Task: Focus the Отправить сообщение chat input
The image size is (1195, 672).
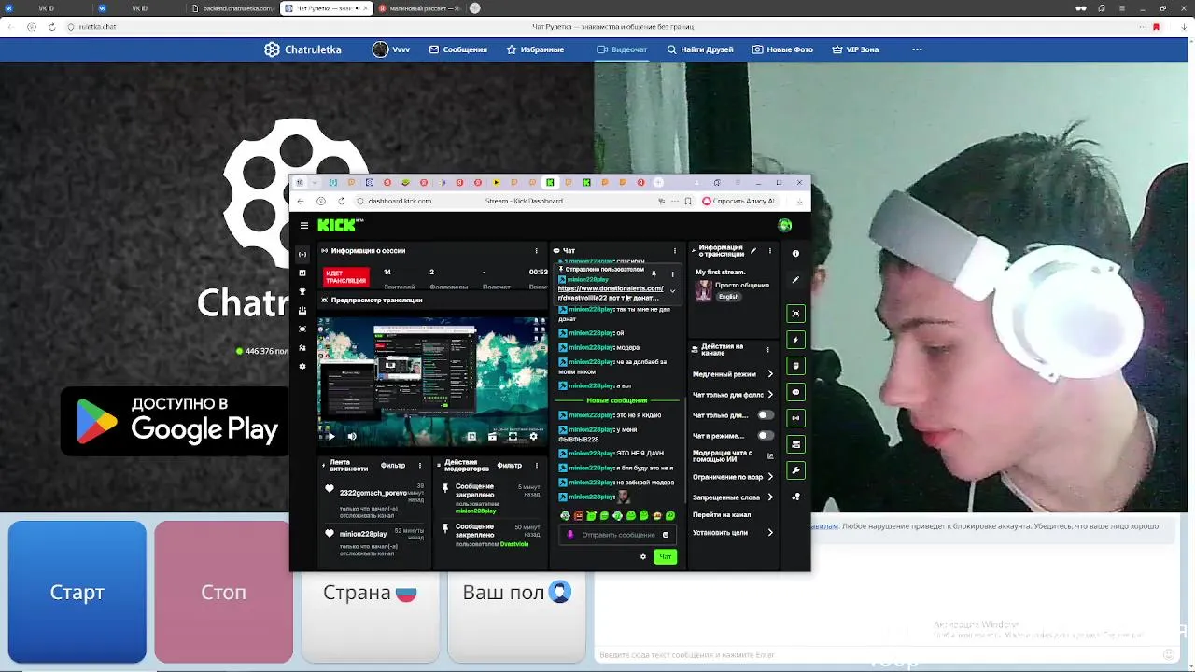Action: pyautogui.click(x=618, y=535)
